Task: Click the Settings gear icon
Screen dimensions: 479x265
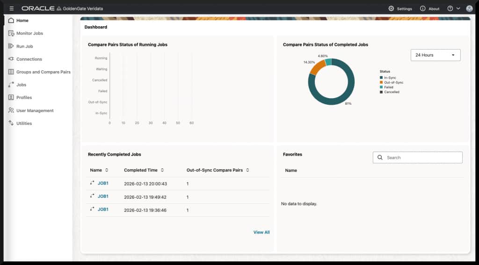Action: (x=391, y=8)
